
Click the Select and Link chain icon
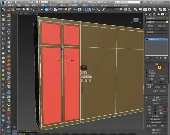tap(4, 10)
